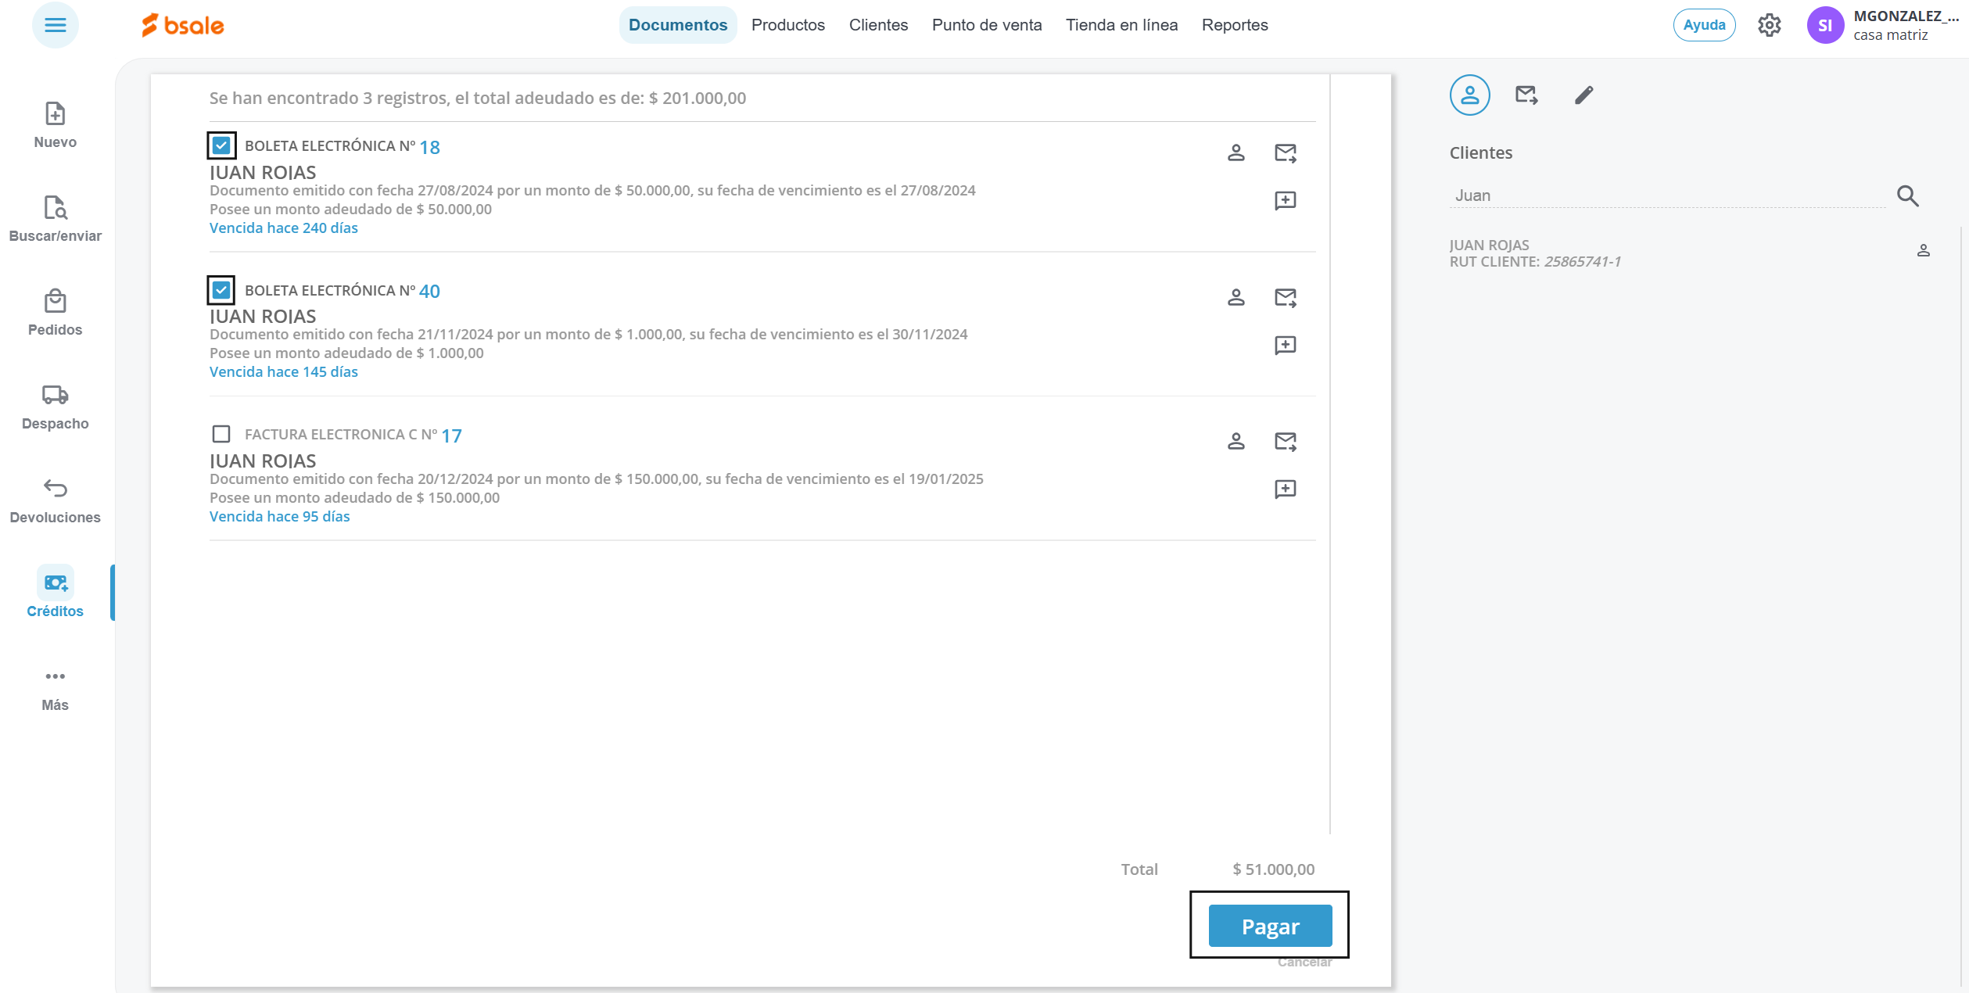Switch to the Productos menu tab

(x=787, y=25)
